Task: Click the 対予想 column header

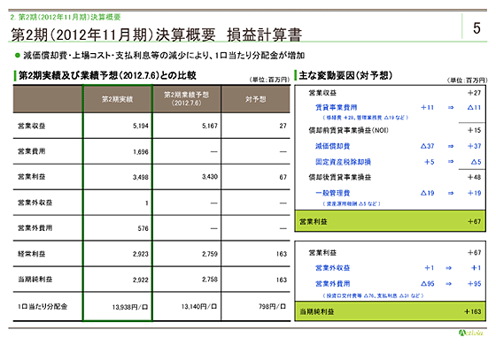Action: [x=256, y=99]
